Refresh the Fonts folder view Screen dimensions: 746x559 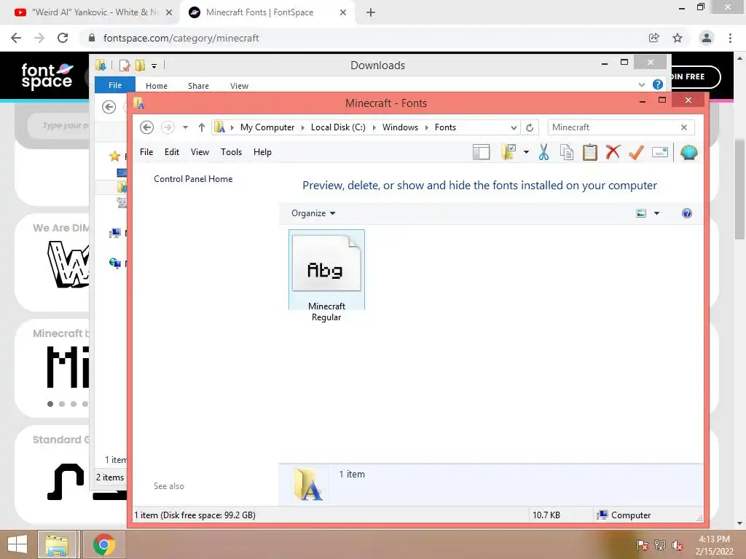click(530, 127)
